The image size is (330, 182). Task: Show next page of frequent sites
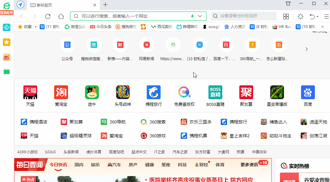pyautogui.click(x=307, y=49)
